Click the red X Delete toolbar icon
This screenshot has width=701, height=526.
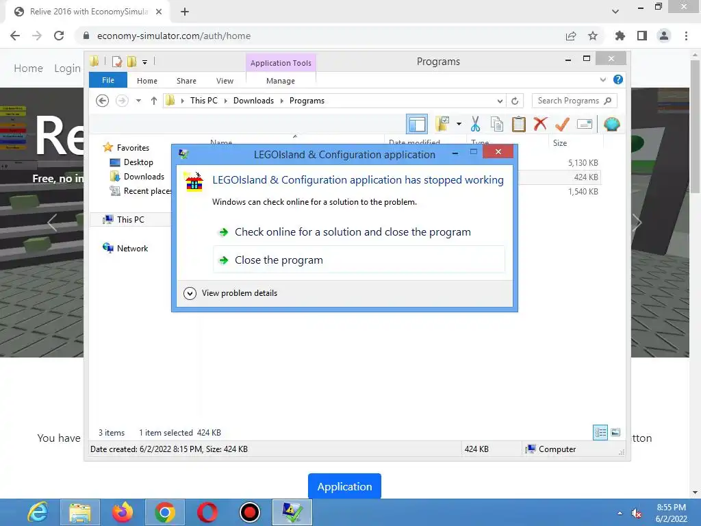541,123
